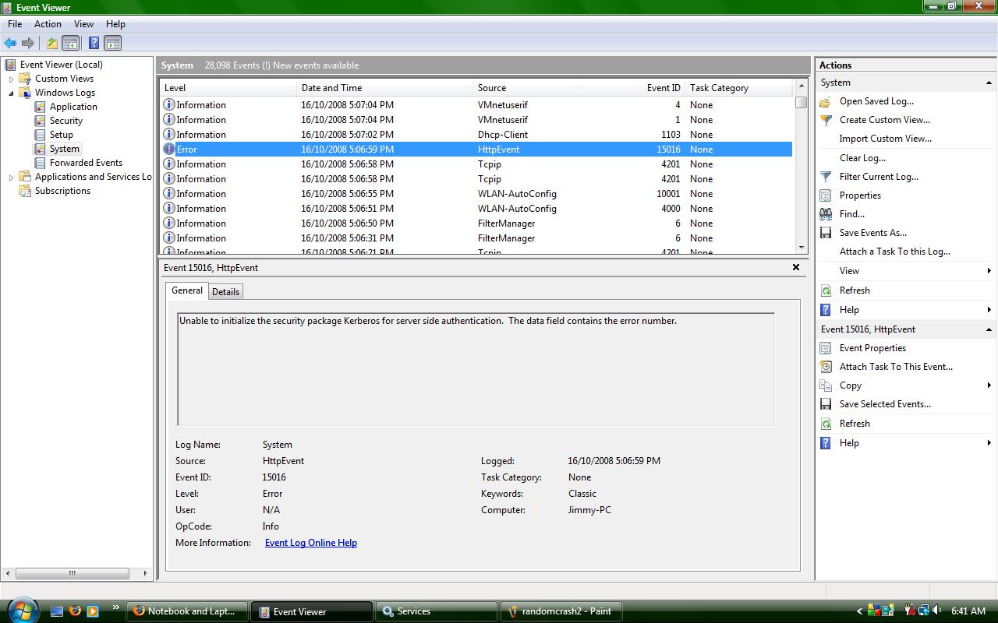Select the Setup log in the tree

point(62,135)
